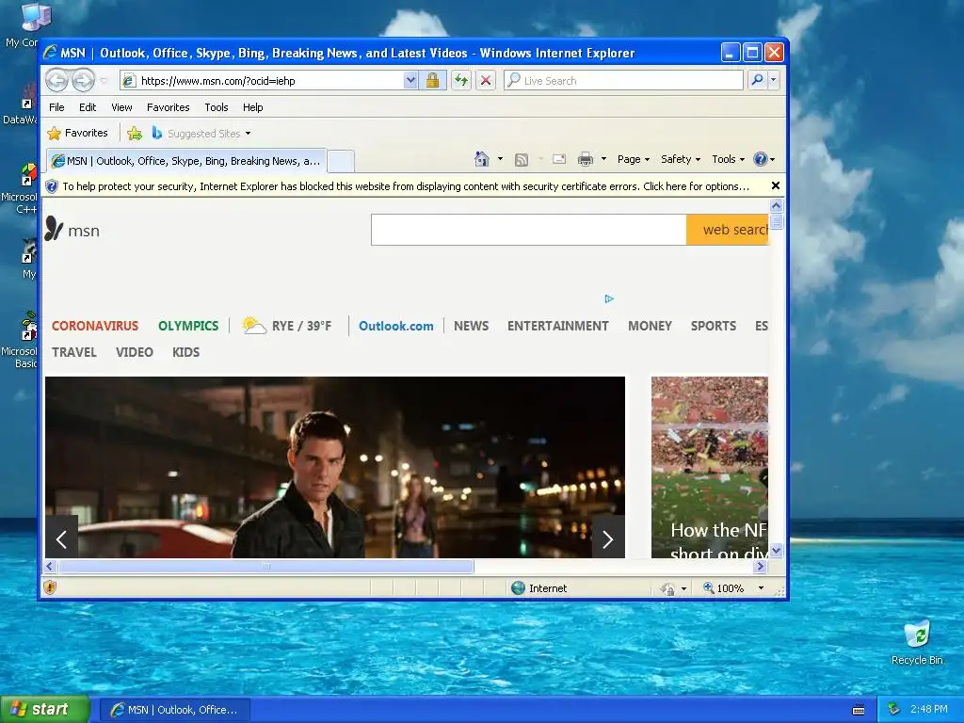
Task: Click the Read Mail icon
Action: (x=559, y=159)
